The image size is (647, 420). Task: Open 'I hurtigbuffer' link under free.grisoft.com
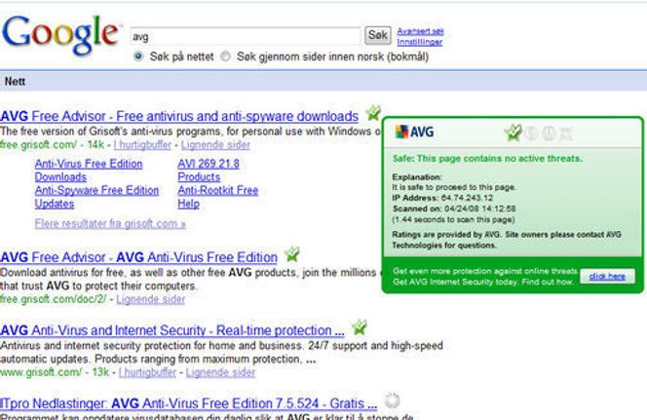(142, 145)
